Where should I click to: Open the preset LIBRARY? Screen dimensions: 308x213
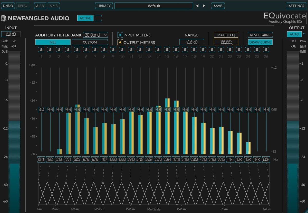[x=104, y=6]
